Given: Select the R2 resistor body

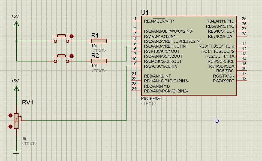Looking at the screenshot, I should click(x=99, y=61).
